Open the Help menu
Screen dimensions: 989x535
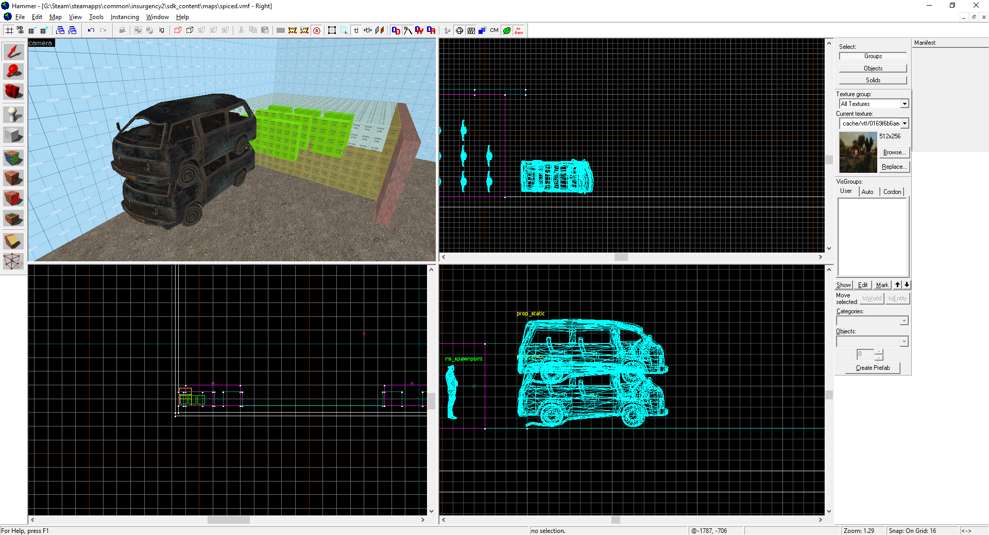(x=182, y=17)
